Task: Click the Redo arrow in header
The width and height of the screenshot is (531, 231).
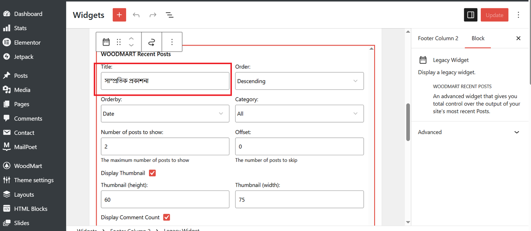Action: 153,15
